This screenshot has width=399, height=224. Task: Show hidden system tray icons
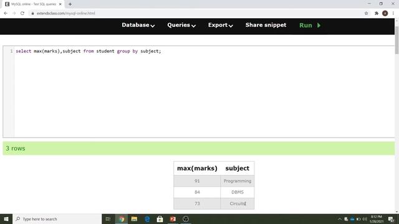coord(340,219)
